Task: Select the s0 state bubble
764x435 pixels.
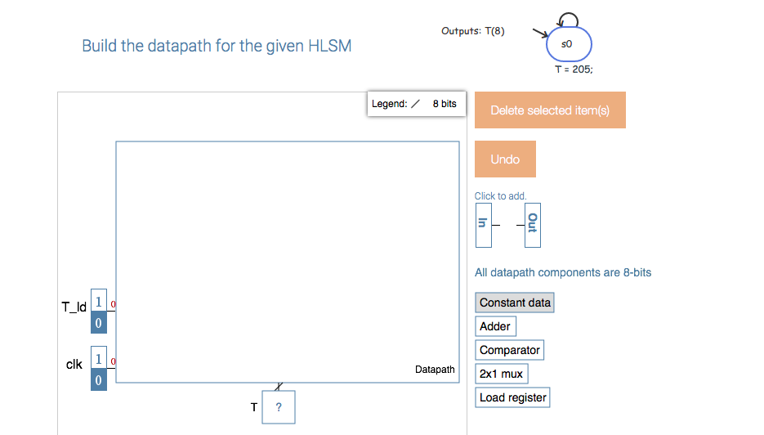Action: [x=569, y=44]
